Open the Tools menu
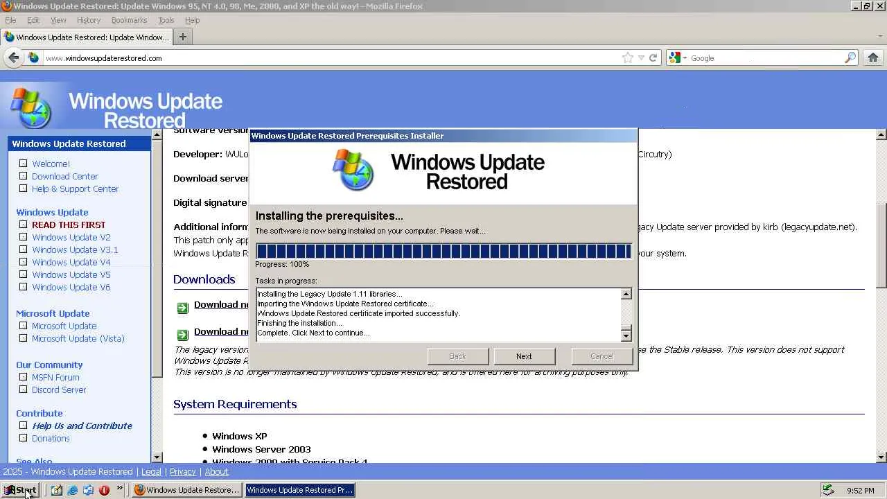 tap(166, 20)
